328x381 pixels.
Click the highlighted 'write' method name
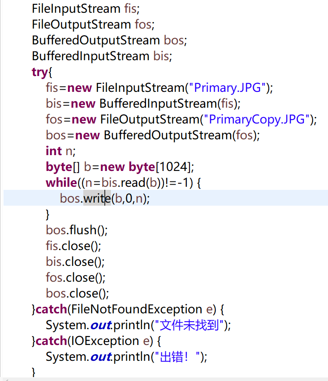(x=97, y=199)
